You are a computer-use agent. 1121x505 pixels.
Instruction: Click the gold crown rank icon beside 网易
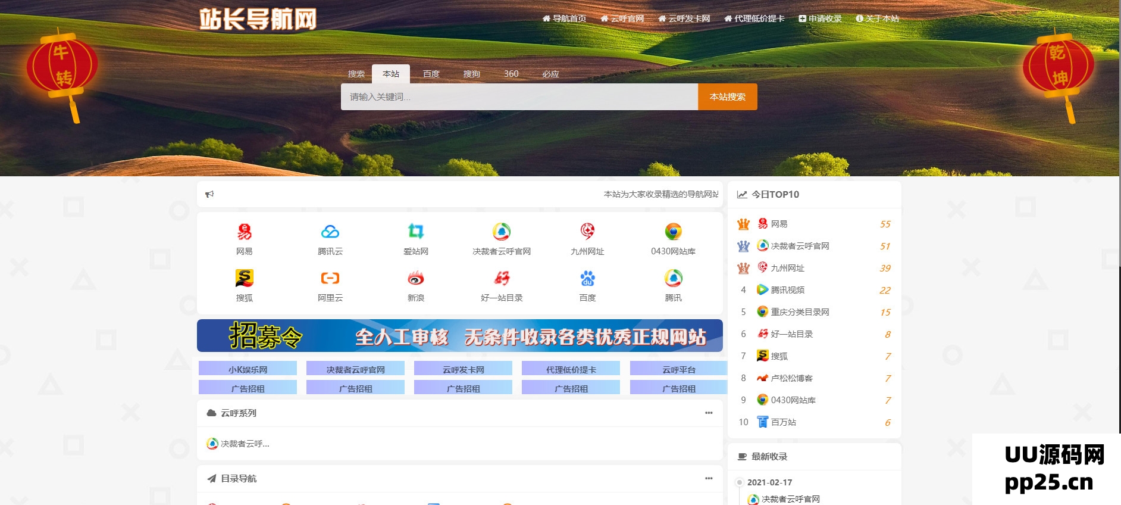click(x=743, y=224)
